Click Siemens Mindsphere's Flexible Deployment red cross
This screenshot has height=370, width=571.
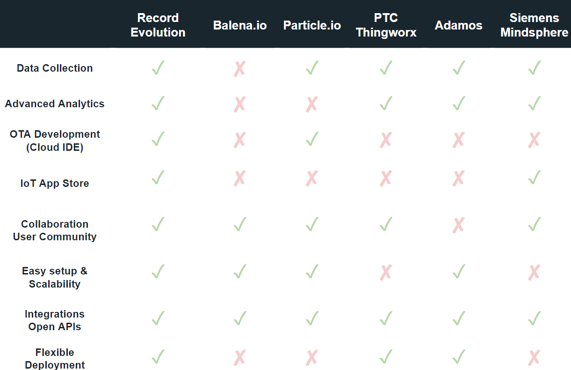[x=534, y=358]
